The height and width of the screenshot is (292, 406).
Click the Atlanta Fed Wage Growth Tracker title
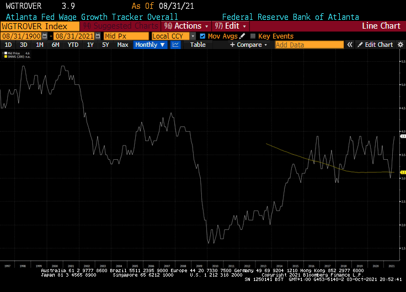coord(92,17)
